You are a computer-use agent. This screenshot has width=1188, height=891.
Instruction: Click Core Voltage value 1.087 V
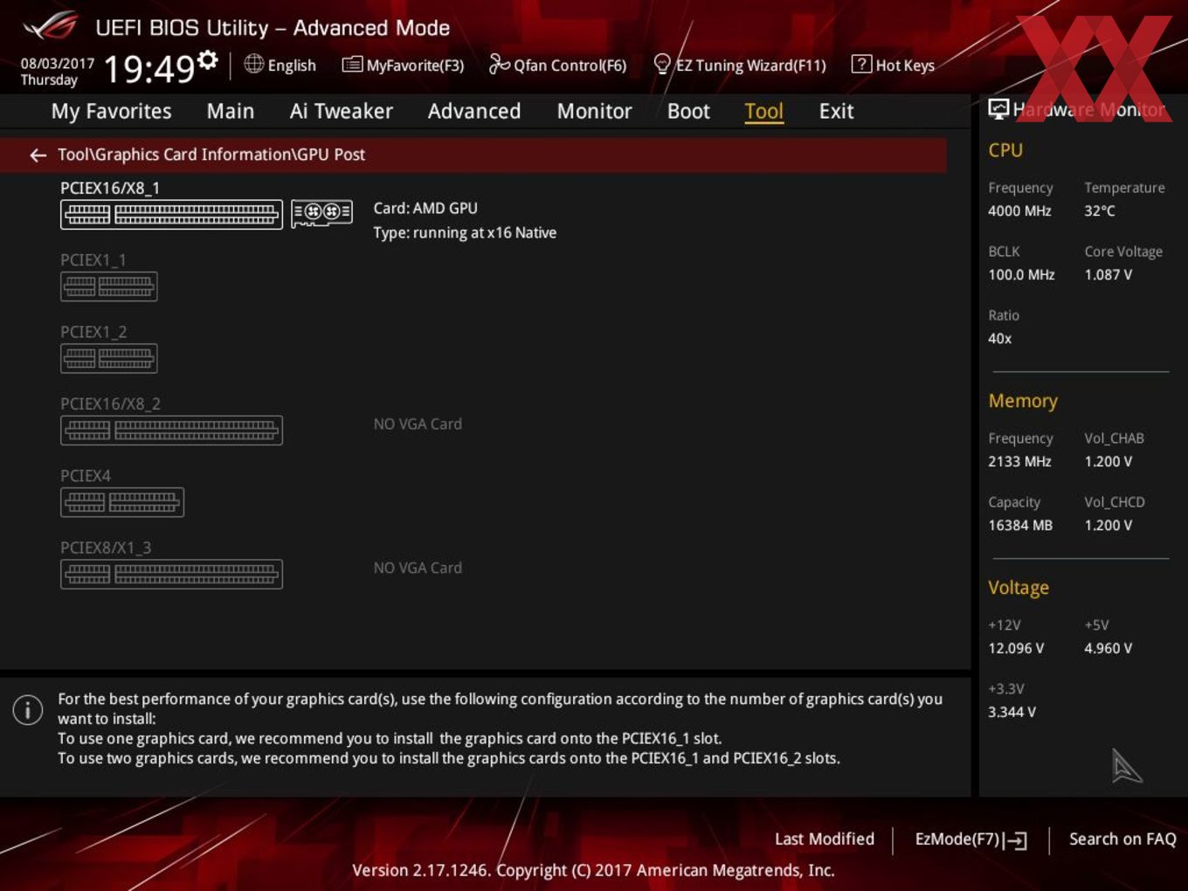(x=1108, y=274)
